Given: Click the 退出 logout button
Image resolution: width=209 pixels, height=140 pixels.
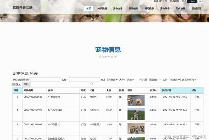Looking at the screenshot, I should tap(201, 1).
